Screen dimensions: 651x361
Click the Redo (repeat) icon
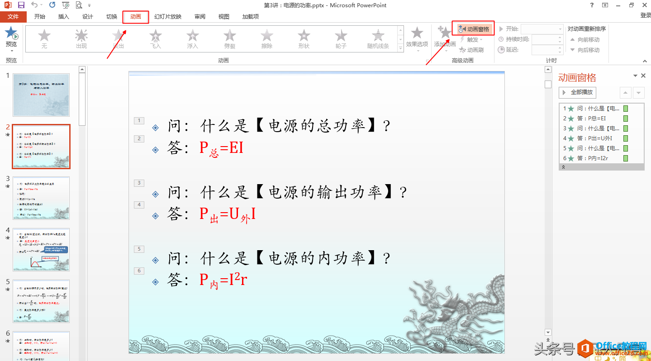[52, 5]
